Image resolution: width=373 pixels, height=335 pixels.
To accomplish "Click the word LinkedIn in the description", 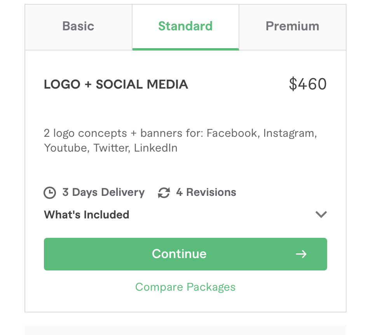I will click(x=156, y=148).
